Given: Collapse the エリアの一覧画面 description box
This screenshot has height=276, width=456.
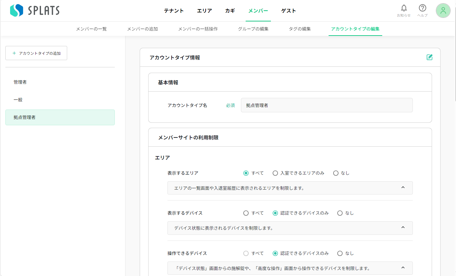Looking at the screenshot, I should (403, 188).
